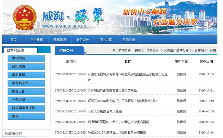Click 信息公开 in the breadcrumb trail

click(x=152, y=50)
